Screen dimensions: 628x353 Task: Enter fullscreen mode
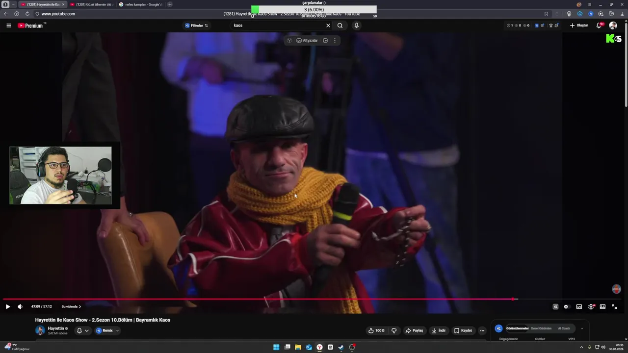(614, 307)
